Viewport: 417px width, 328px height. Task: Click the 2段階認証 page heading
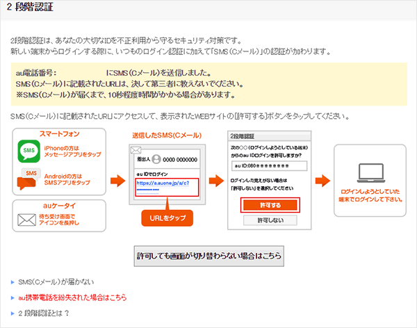30,7
